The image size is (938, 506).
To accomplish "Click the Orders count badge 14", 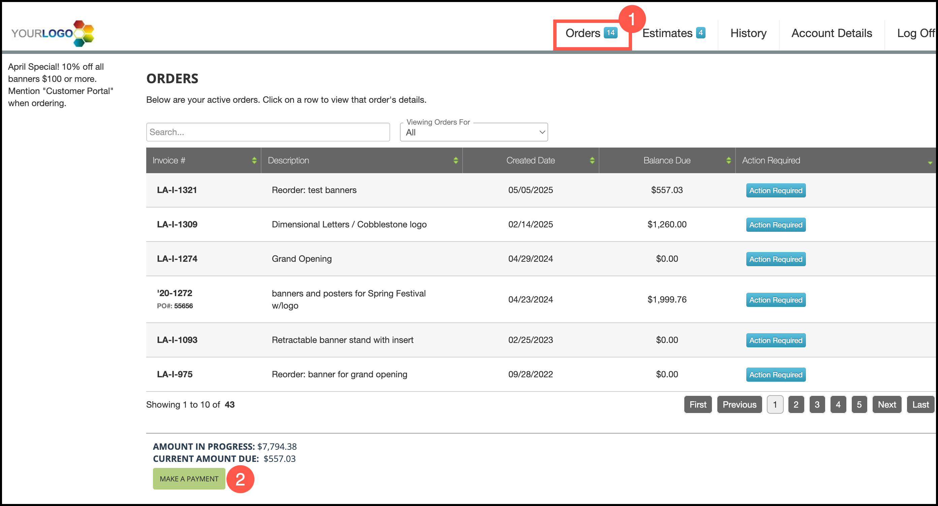I will 610,33.
